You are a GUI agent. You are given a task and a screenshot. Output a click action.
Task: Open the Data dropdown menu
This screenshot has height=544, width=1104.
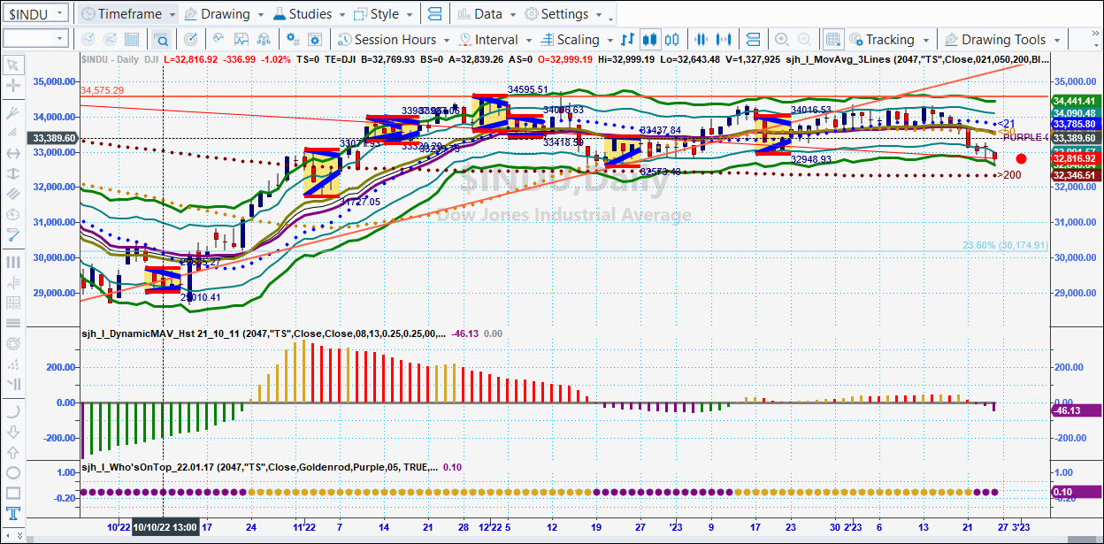[x=487, y=14]
